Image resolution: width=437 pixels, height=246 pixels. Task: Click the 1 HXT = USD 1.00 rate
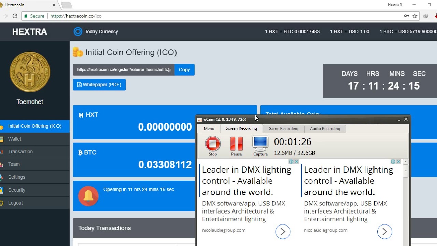(x=350, y=32)
